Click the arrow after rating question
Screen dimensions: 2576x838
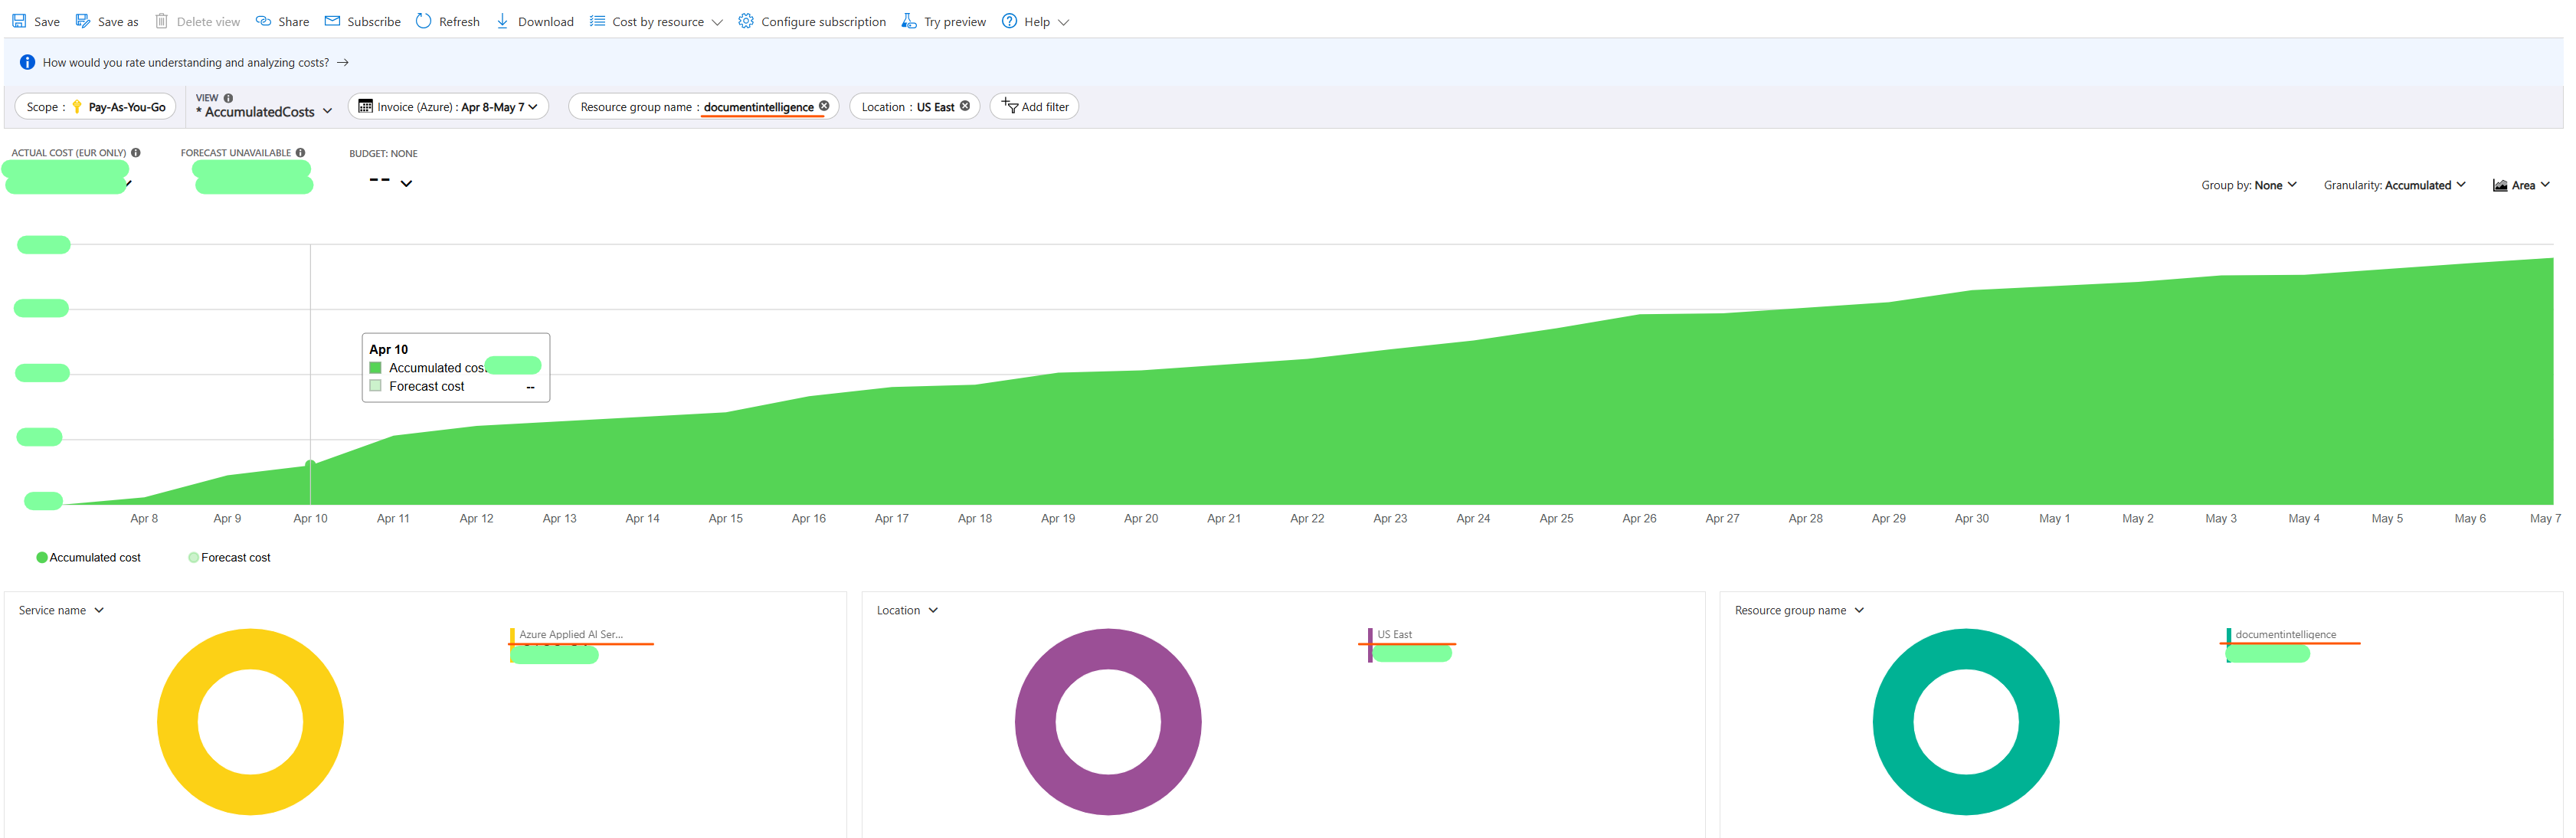click(343, 62)
